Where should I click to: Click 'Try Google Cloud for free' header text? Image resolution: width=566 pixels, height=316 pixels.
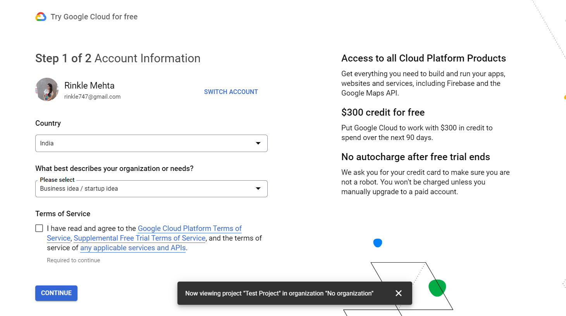coord(94,17)
